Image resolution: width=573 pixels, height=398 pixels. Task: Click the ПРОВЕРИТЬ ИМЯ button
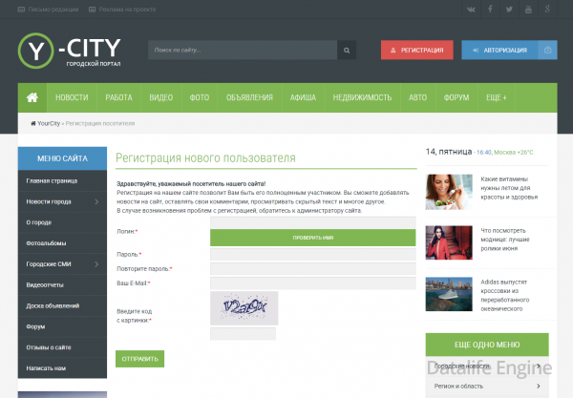point(313,238)
